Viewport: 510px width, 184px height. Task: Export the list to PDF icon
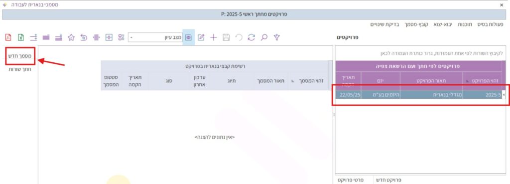[8, 37]
